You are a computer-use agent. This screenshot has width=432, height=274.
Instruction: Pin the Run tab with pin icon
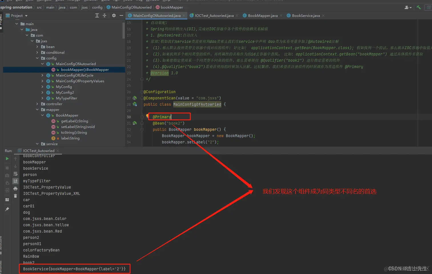(7, 209)
